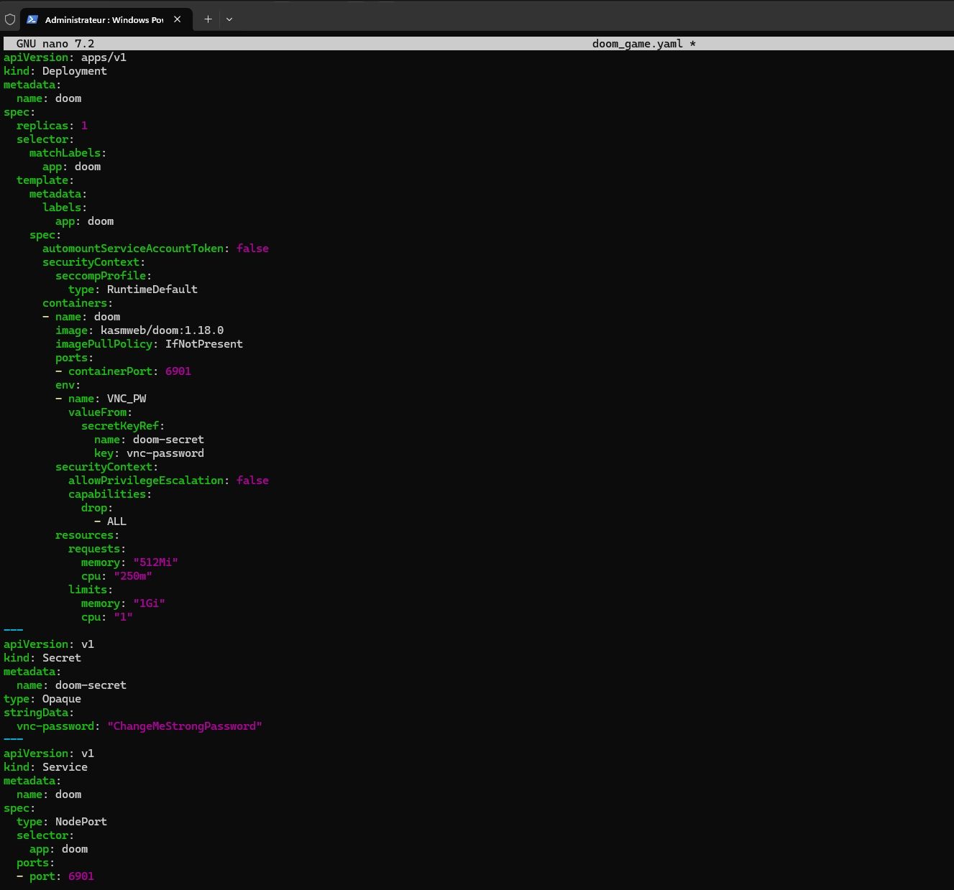Click the 'image: kasmweb/doom:1.18.0' line
Viewport: 954px width, 890px height.
(139, 330)
